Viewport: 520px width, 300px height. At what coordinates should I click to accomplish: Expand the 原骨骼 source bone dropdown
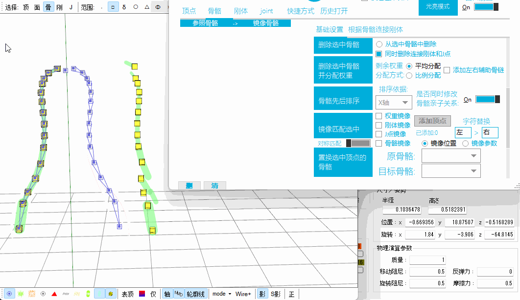click(x=451, y=156)
